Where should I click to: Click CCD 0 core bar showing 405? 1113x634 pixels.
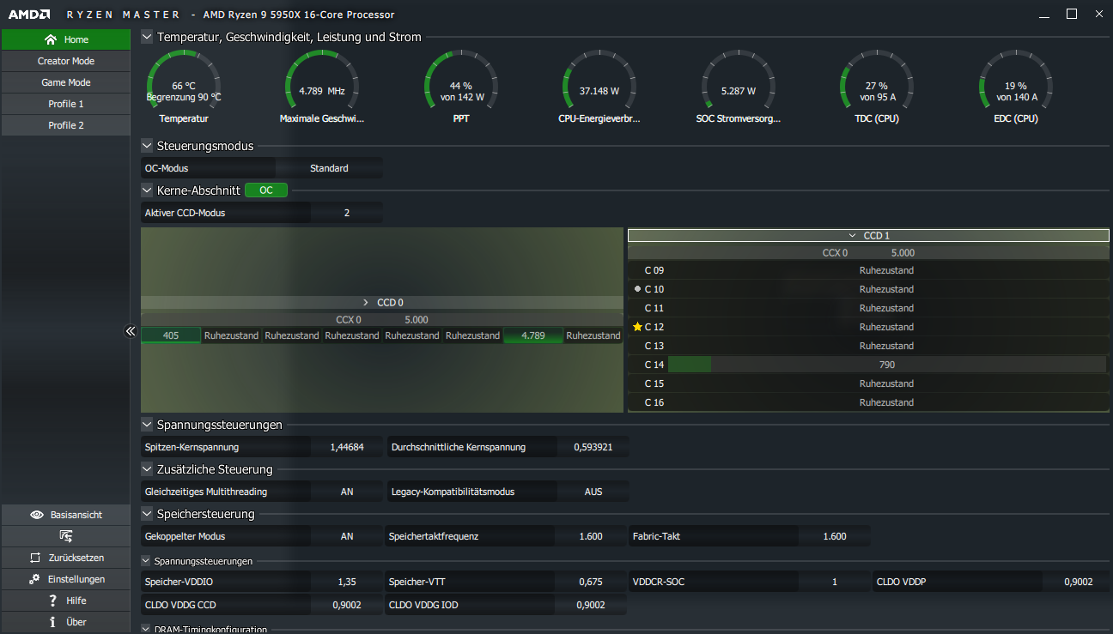pyautogui.click(x=171, y=335)
